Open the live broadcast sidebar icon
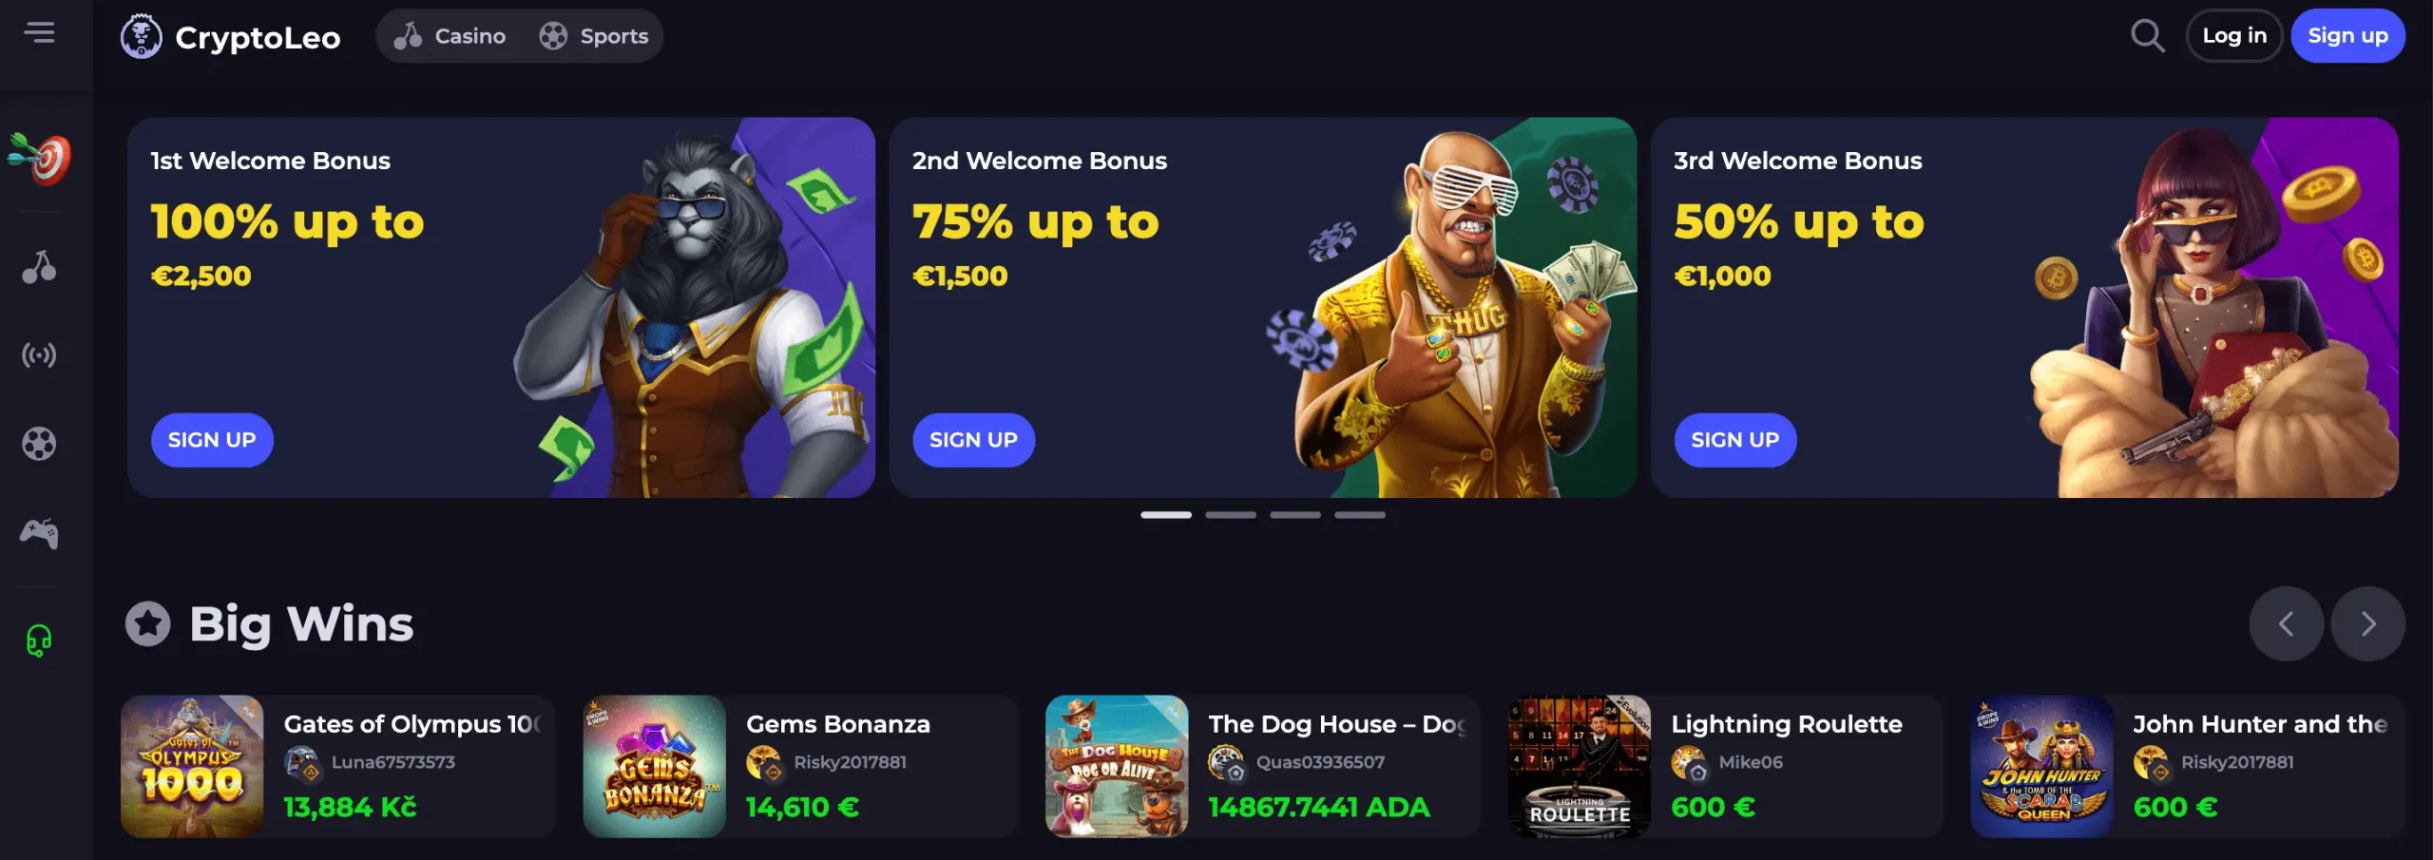Image resolution: width=2433 pixels, height=860 pixels. click(39, 355)
